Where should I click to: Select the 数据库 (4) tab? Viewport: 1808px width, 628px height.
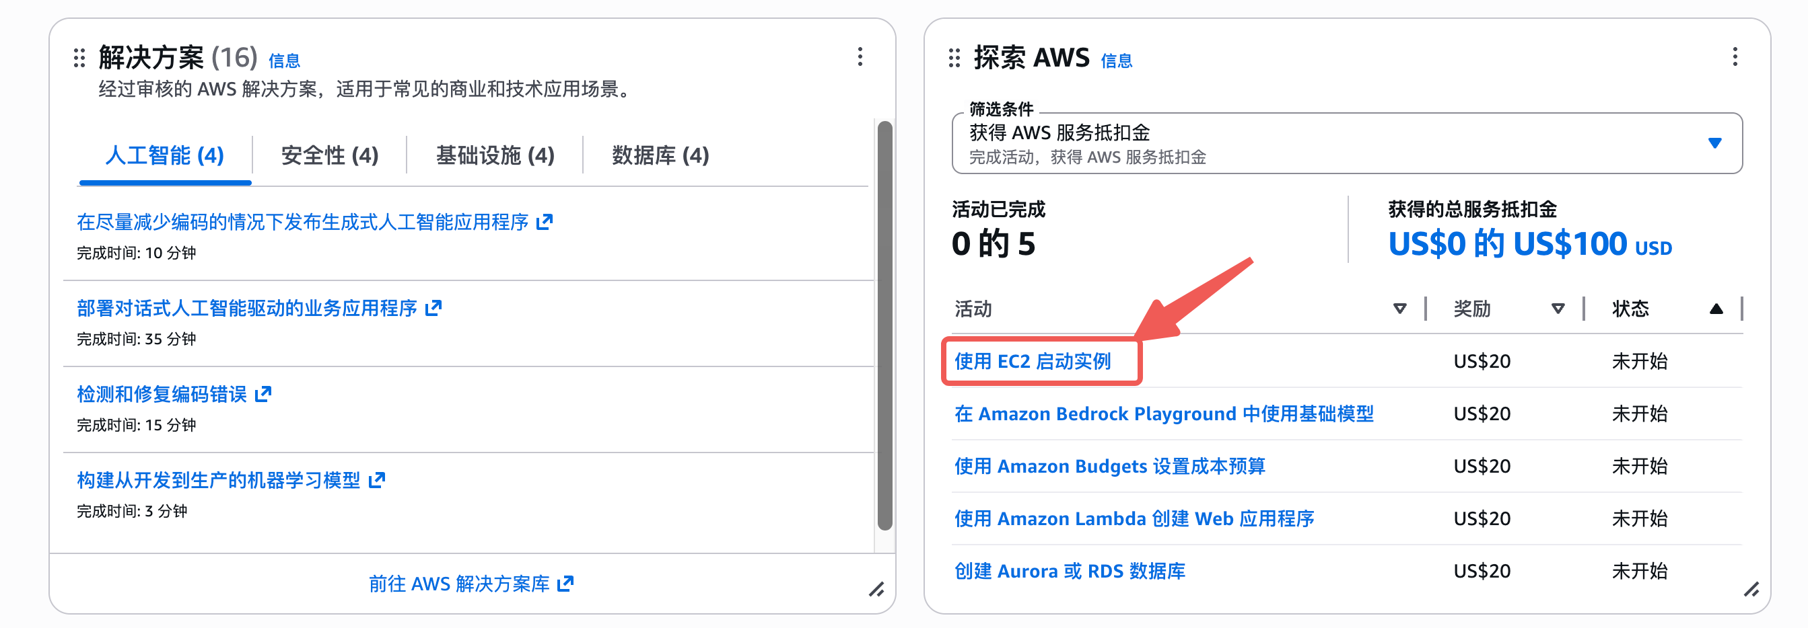pyautogui.click(x=660, y=155)
